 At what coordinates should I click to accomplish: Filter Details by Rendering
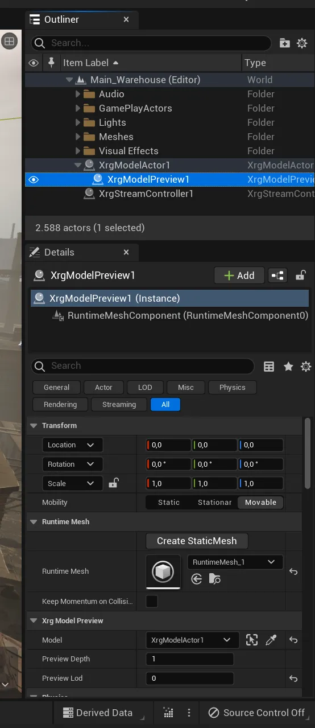point(60,405)
